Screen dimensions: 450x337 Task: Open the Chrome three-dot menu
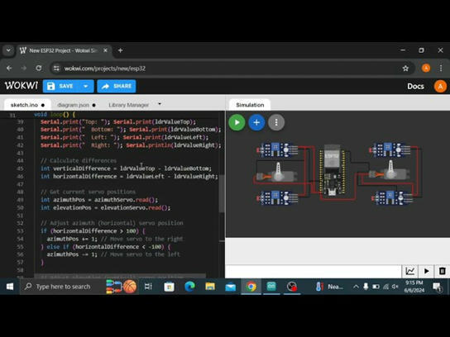point(441,69)
